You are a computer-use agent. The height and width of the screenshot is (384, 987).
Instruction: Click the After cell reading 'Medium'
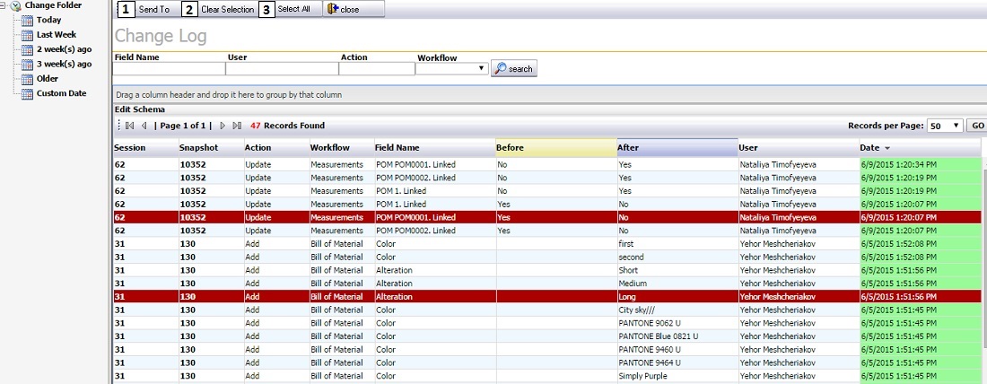tap(678, 284)
